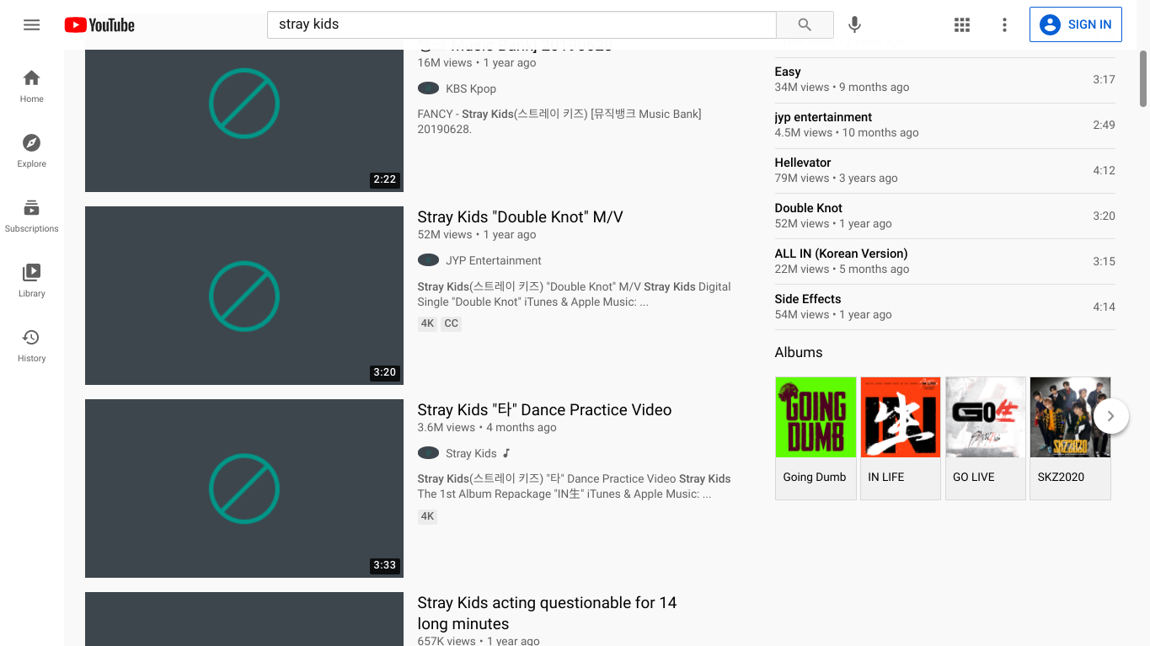The height and width of the screenshot is (646, 1150).
Task: Start voice search with microphone
Action: tap(854, 24)
